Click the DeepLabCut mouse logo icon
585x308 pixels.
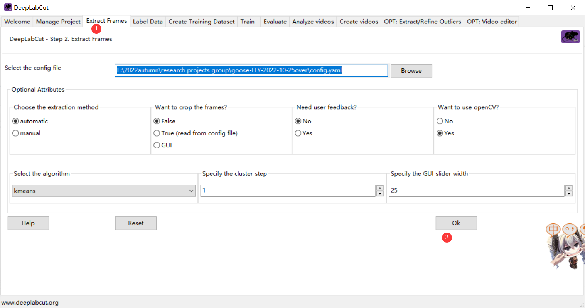(x=570, y=37)
